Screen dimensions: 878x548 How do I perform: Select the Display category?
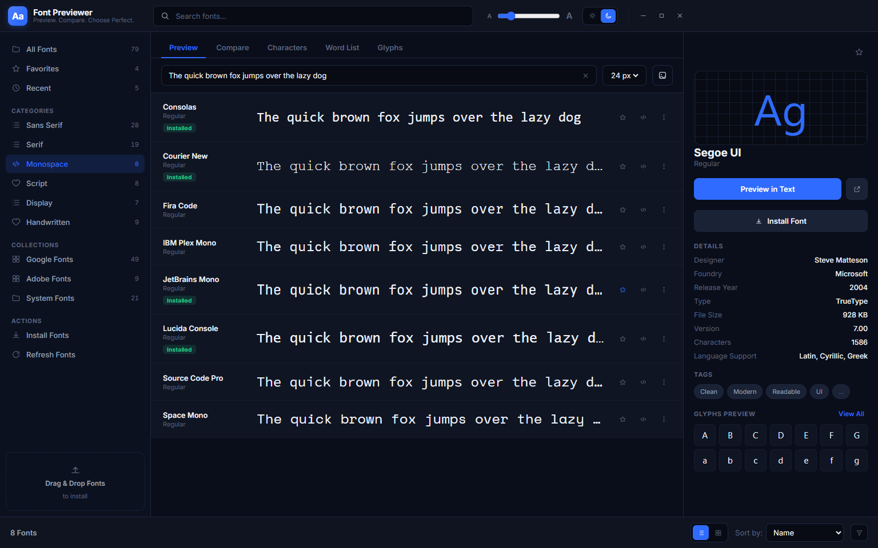pos(75,203)
